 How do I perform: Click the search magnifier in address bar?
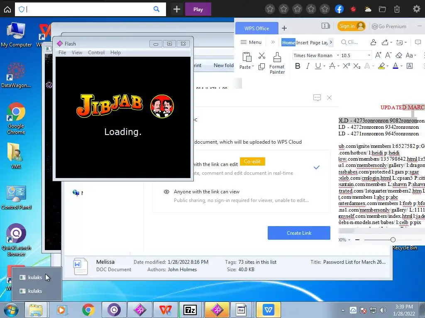tap(156, 9)
